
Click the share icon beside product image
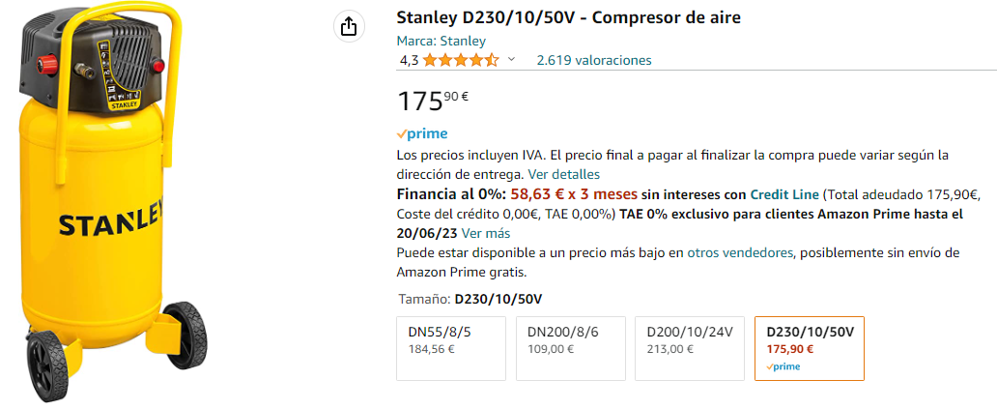coord(348,26)
